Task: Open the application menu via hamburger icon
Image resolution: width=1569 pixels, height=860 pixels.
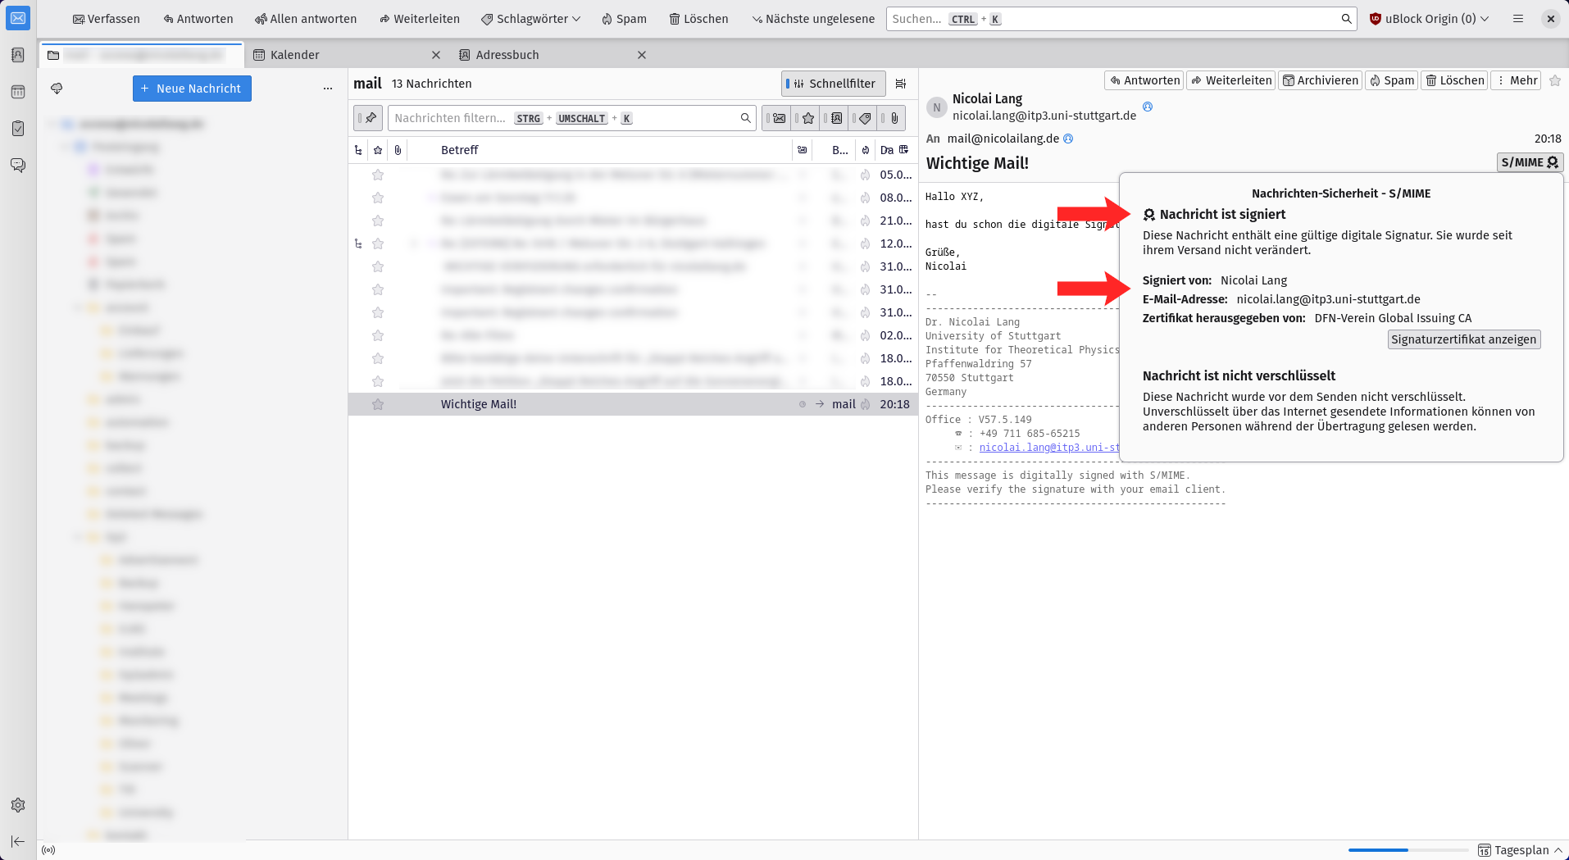Action: [1518, 18]
